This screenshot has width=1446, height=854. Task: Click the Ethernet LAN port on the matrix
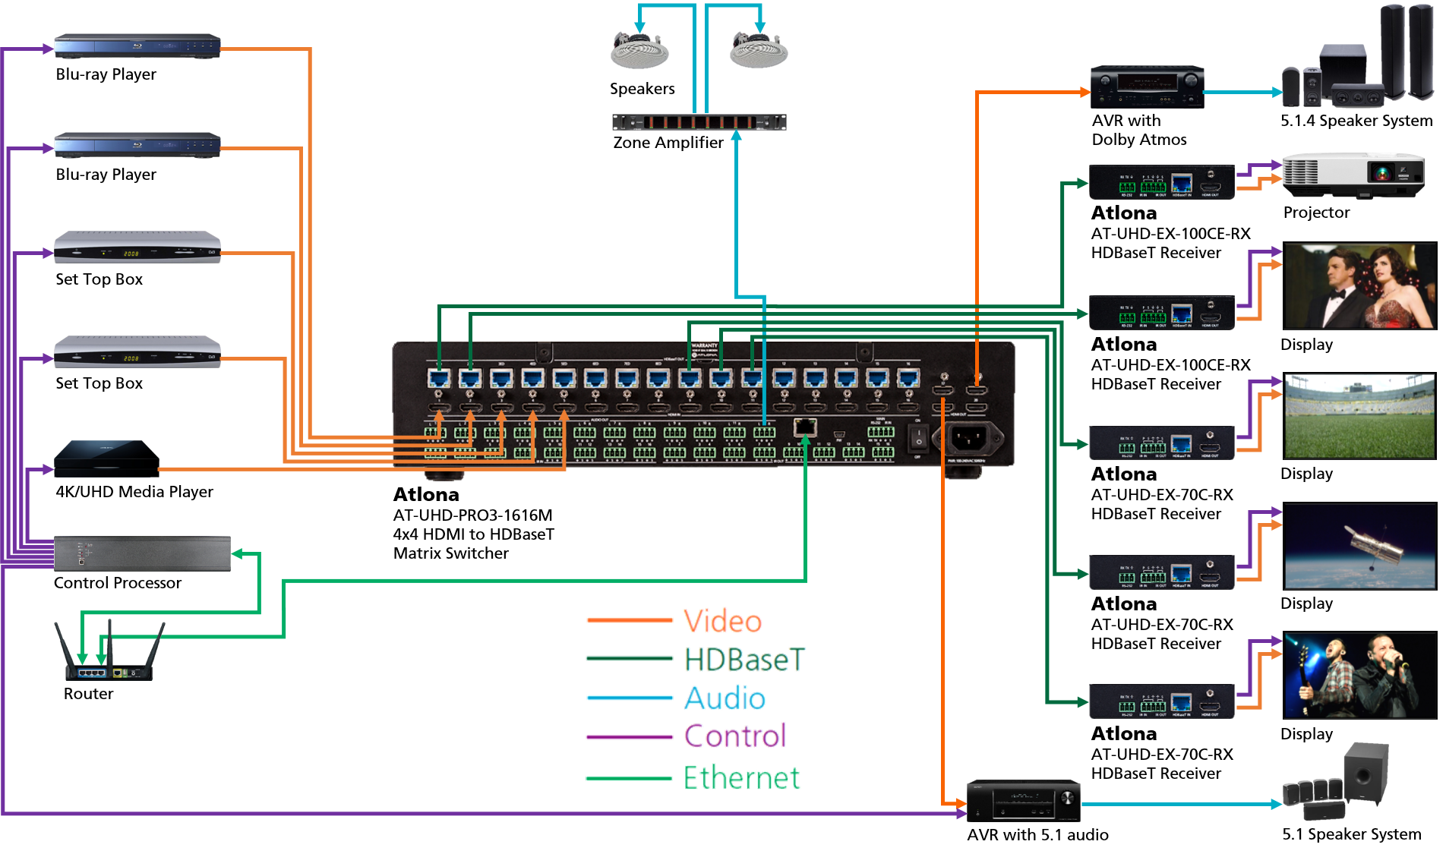[x=804, y=426]
